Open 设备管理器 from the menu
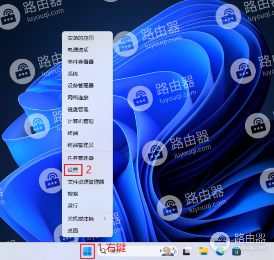 (87, 86)
